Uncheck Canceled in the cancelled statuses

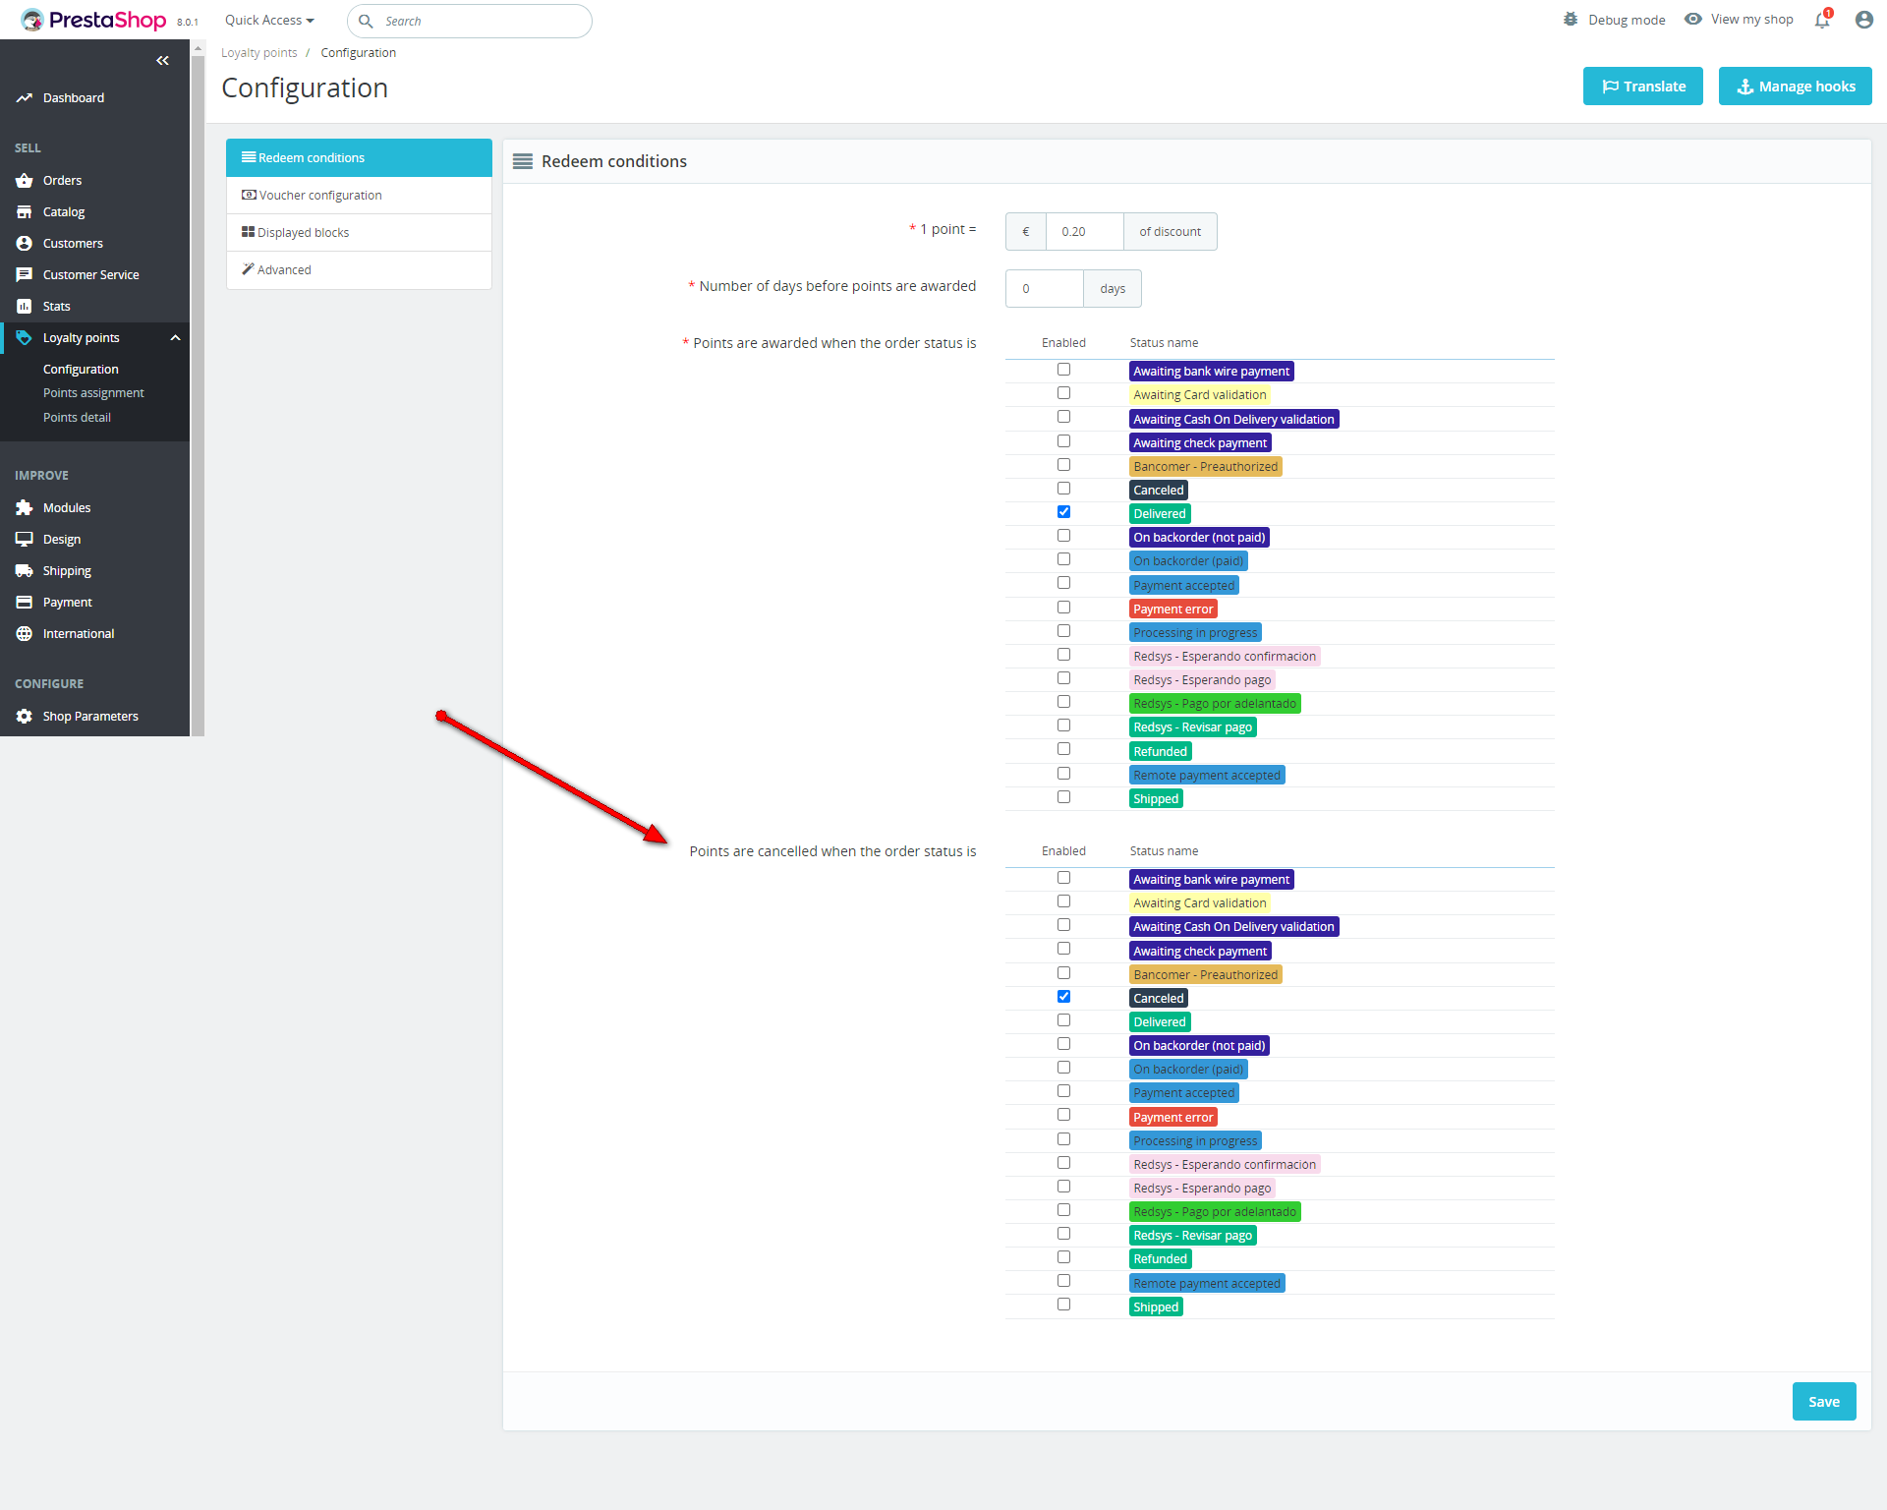pyautogui.click(x=1063, y=997)
